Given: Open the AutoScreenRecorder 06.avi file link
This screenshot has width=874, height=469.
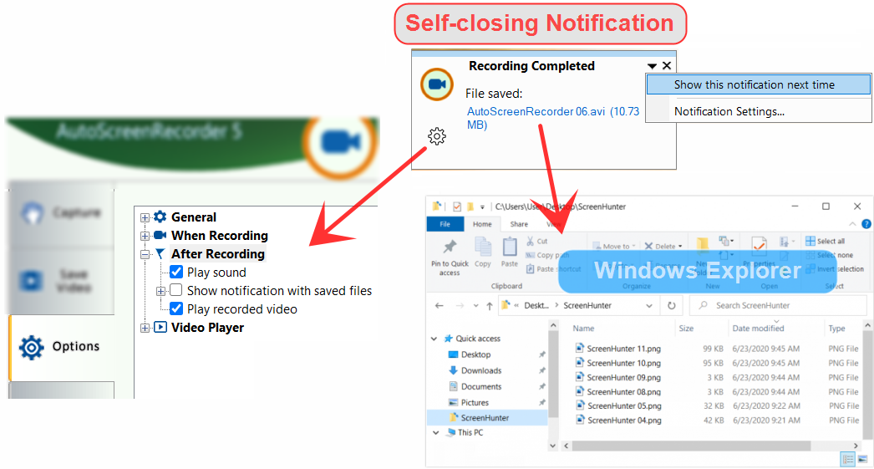Looking at the screenshot, I should (x=536, y=111).
